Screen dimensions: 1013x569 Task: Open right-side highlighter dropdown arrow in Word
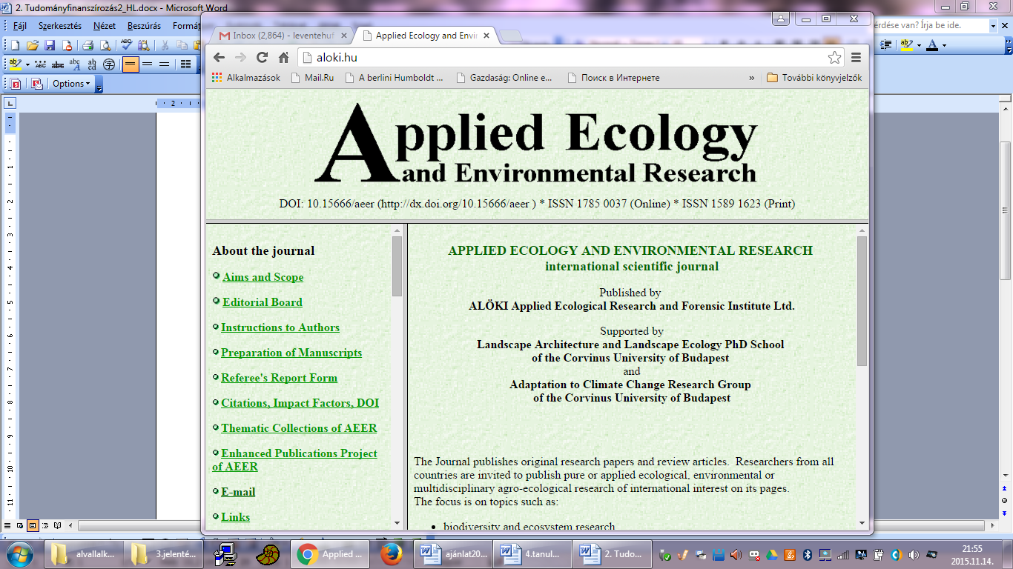click(919, 45)
